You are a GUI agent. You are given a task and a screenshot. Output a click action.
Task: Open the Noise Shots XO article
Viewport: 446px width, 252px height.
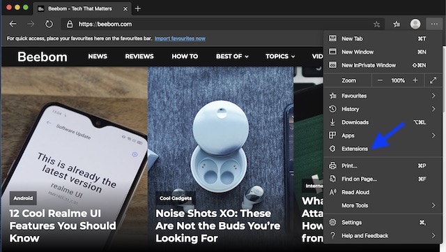click(218, 225)
